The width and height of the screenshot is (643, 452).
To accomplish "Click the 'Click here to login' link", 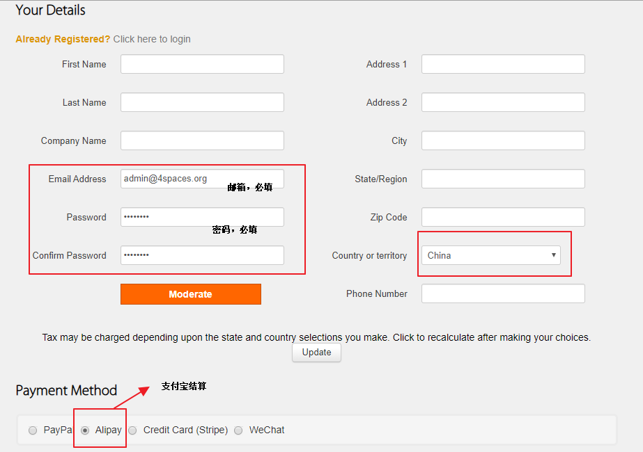I will click(152, 39).
